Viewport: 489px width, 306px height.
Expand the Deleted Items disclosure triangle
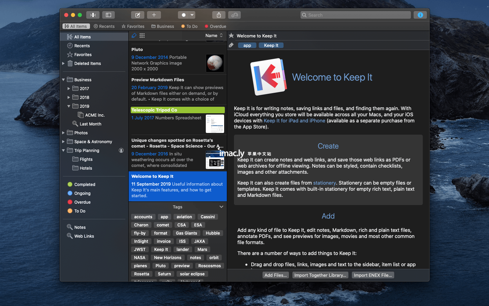pos(63,63)
